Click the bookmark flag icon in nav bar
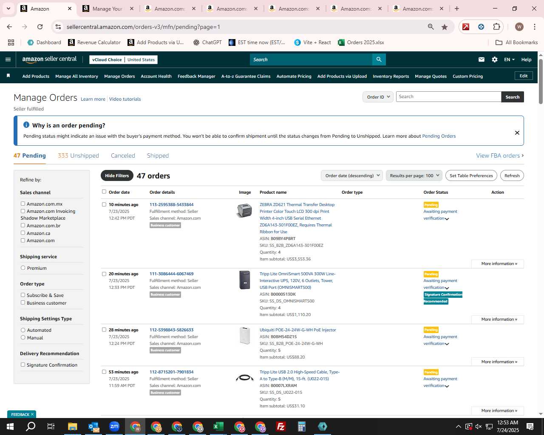The width and height of the screenshot is (544, 435). click(8, 76)
